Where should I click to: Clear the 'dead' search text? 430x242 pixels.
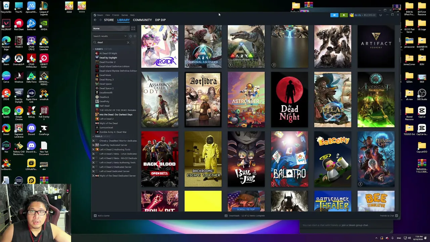pyautogui.click(x=128, y=42)
